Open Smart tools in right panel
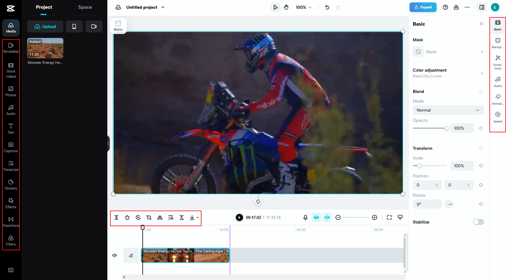This screenshot has height=280, width=506. coord(498,63)
